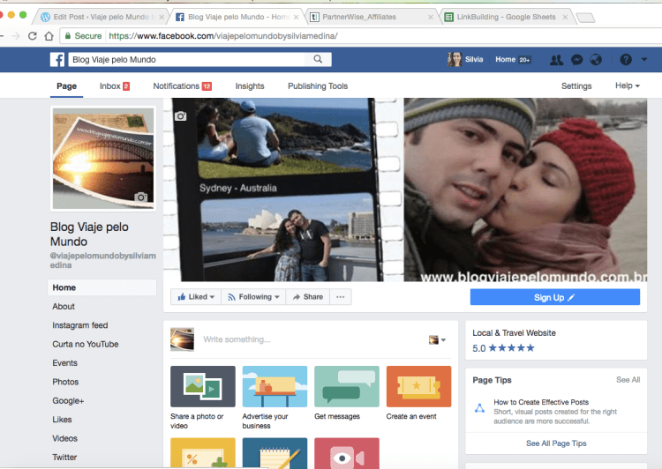Viewport: 662px width, 469px height.
Task: Switch to LinkBuilding Google Sheets tab
Action: point(506,17)
